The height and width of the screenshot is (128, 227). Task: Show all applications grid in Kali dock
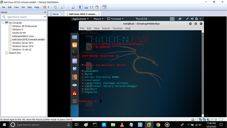[75, 101]
